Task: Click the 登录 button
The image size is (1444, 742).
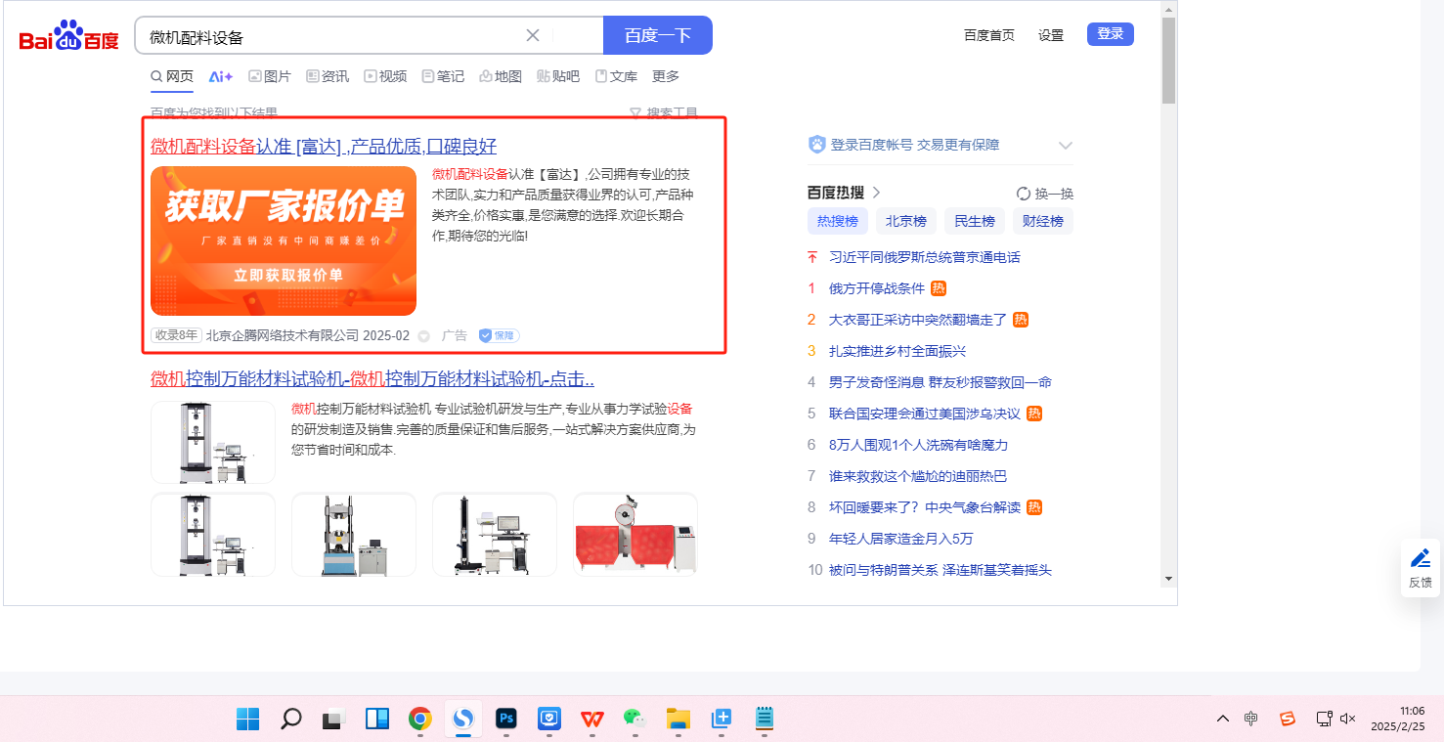Action: (x=1111, y=34)
